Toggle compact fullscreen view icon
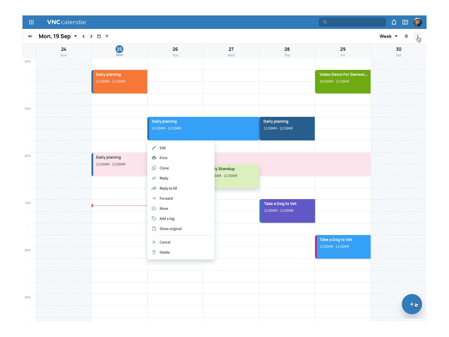The width and height of the screenshot is (449, 337). (x=406, y=36)
